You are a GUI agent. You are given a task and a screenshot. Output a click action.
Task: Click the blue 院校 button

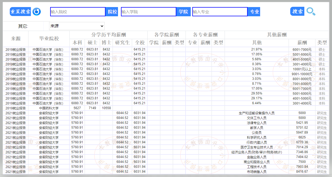112,12
